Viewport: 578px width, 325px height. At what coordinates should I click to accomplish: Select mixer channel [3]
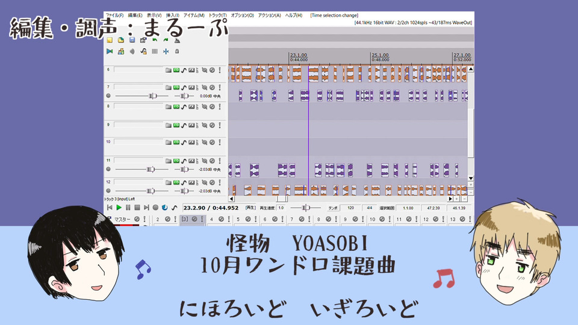click(x=185, y=219)
